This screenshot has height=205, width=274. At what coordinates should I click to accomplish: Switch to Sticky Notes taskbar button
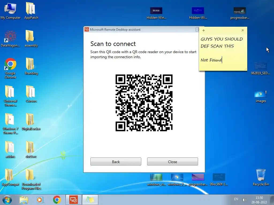[90, 200]
